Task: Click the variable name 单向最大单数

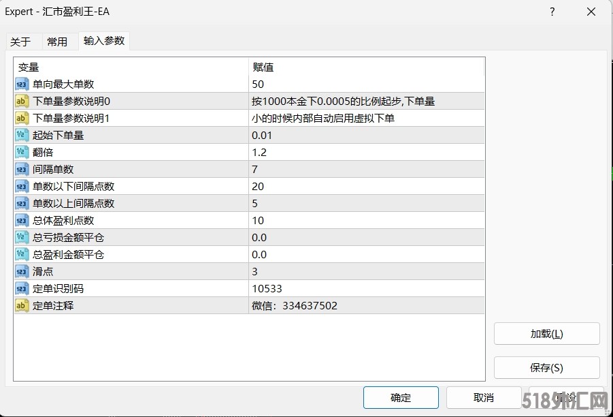Action: pyautogui.click(x=63, y=84)
